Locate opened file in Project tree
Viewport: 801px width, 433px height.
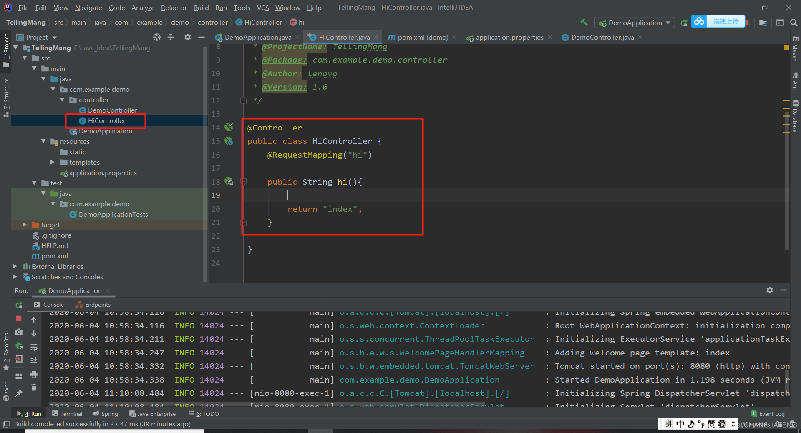(x=157, y=37)
